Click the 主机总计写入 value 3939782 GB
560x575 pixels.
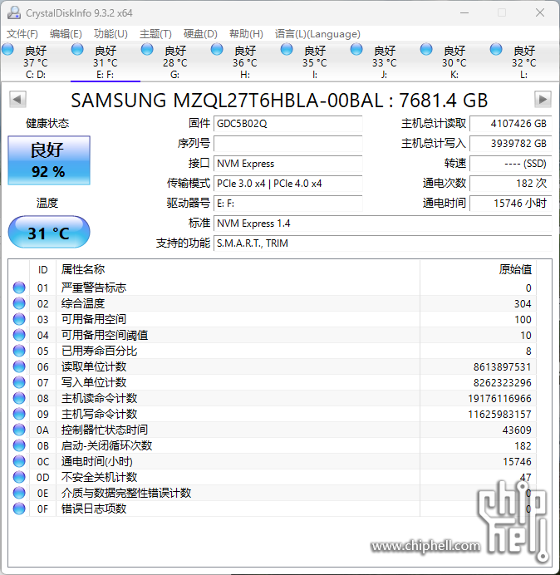(x=511, y=144)
